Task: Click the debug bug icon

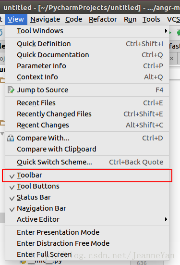Action: point(178,33)
